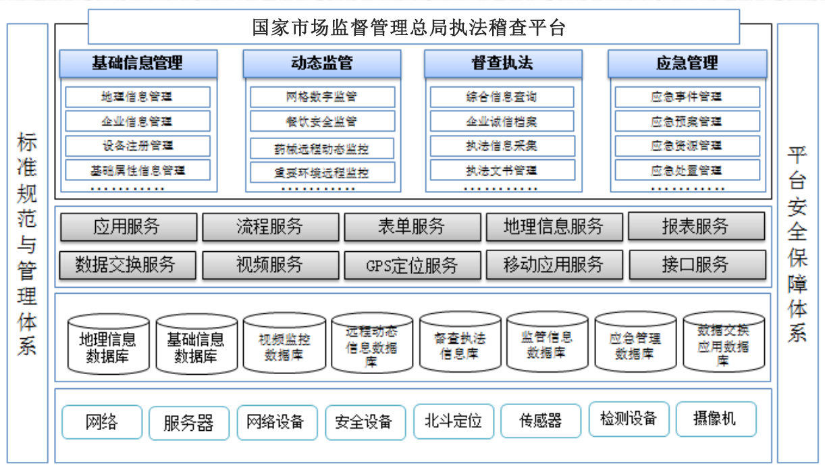The image size is (825, 474).
Task: Select the 安全设备 infrastructure box
Action: click(365, 423)
